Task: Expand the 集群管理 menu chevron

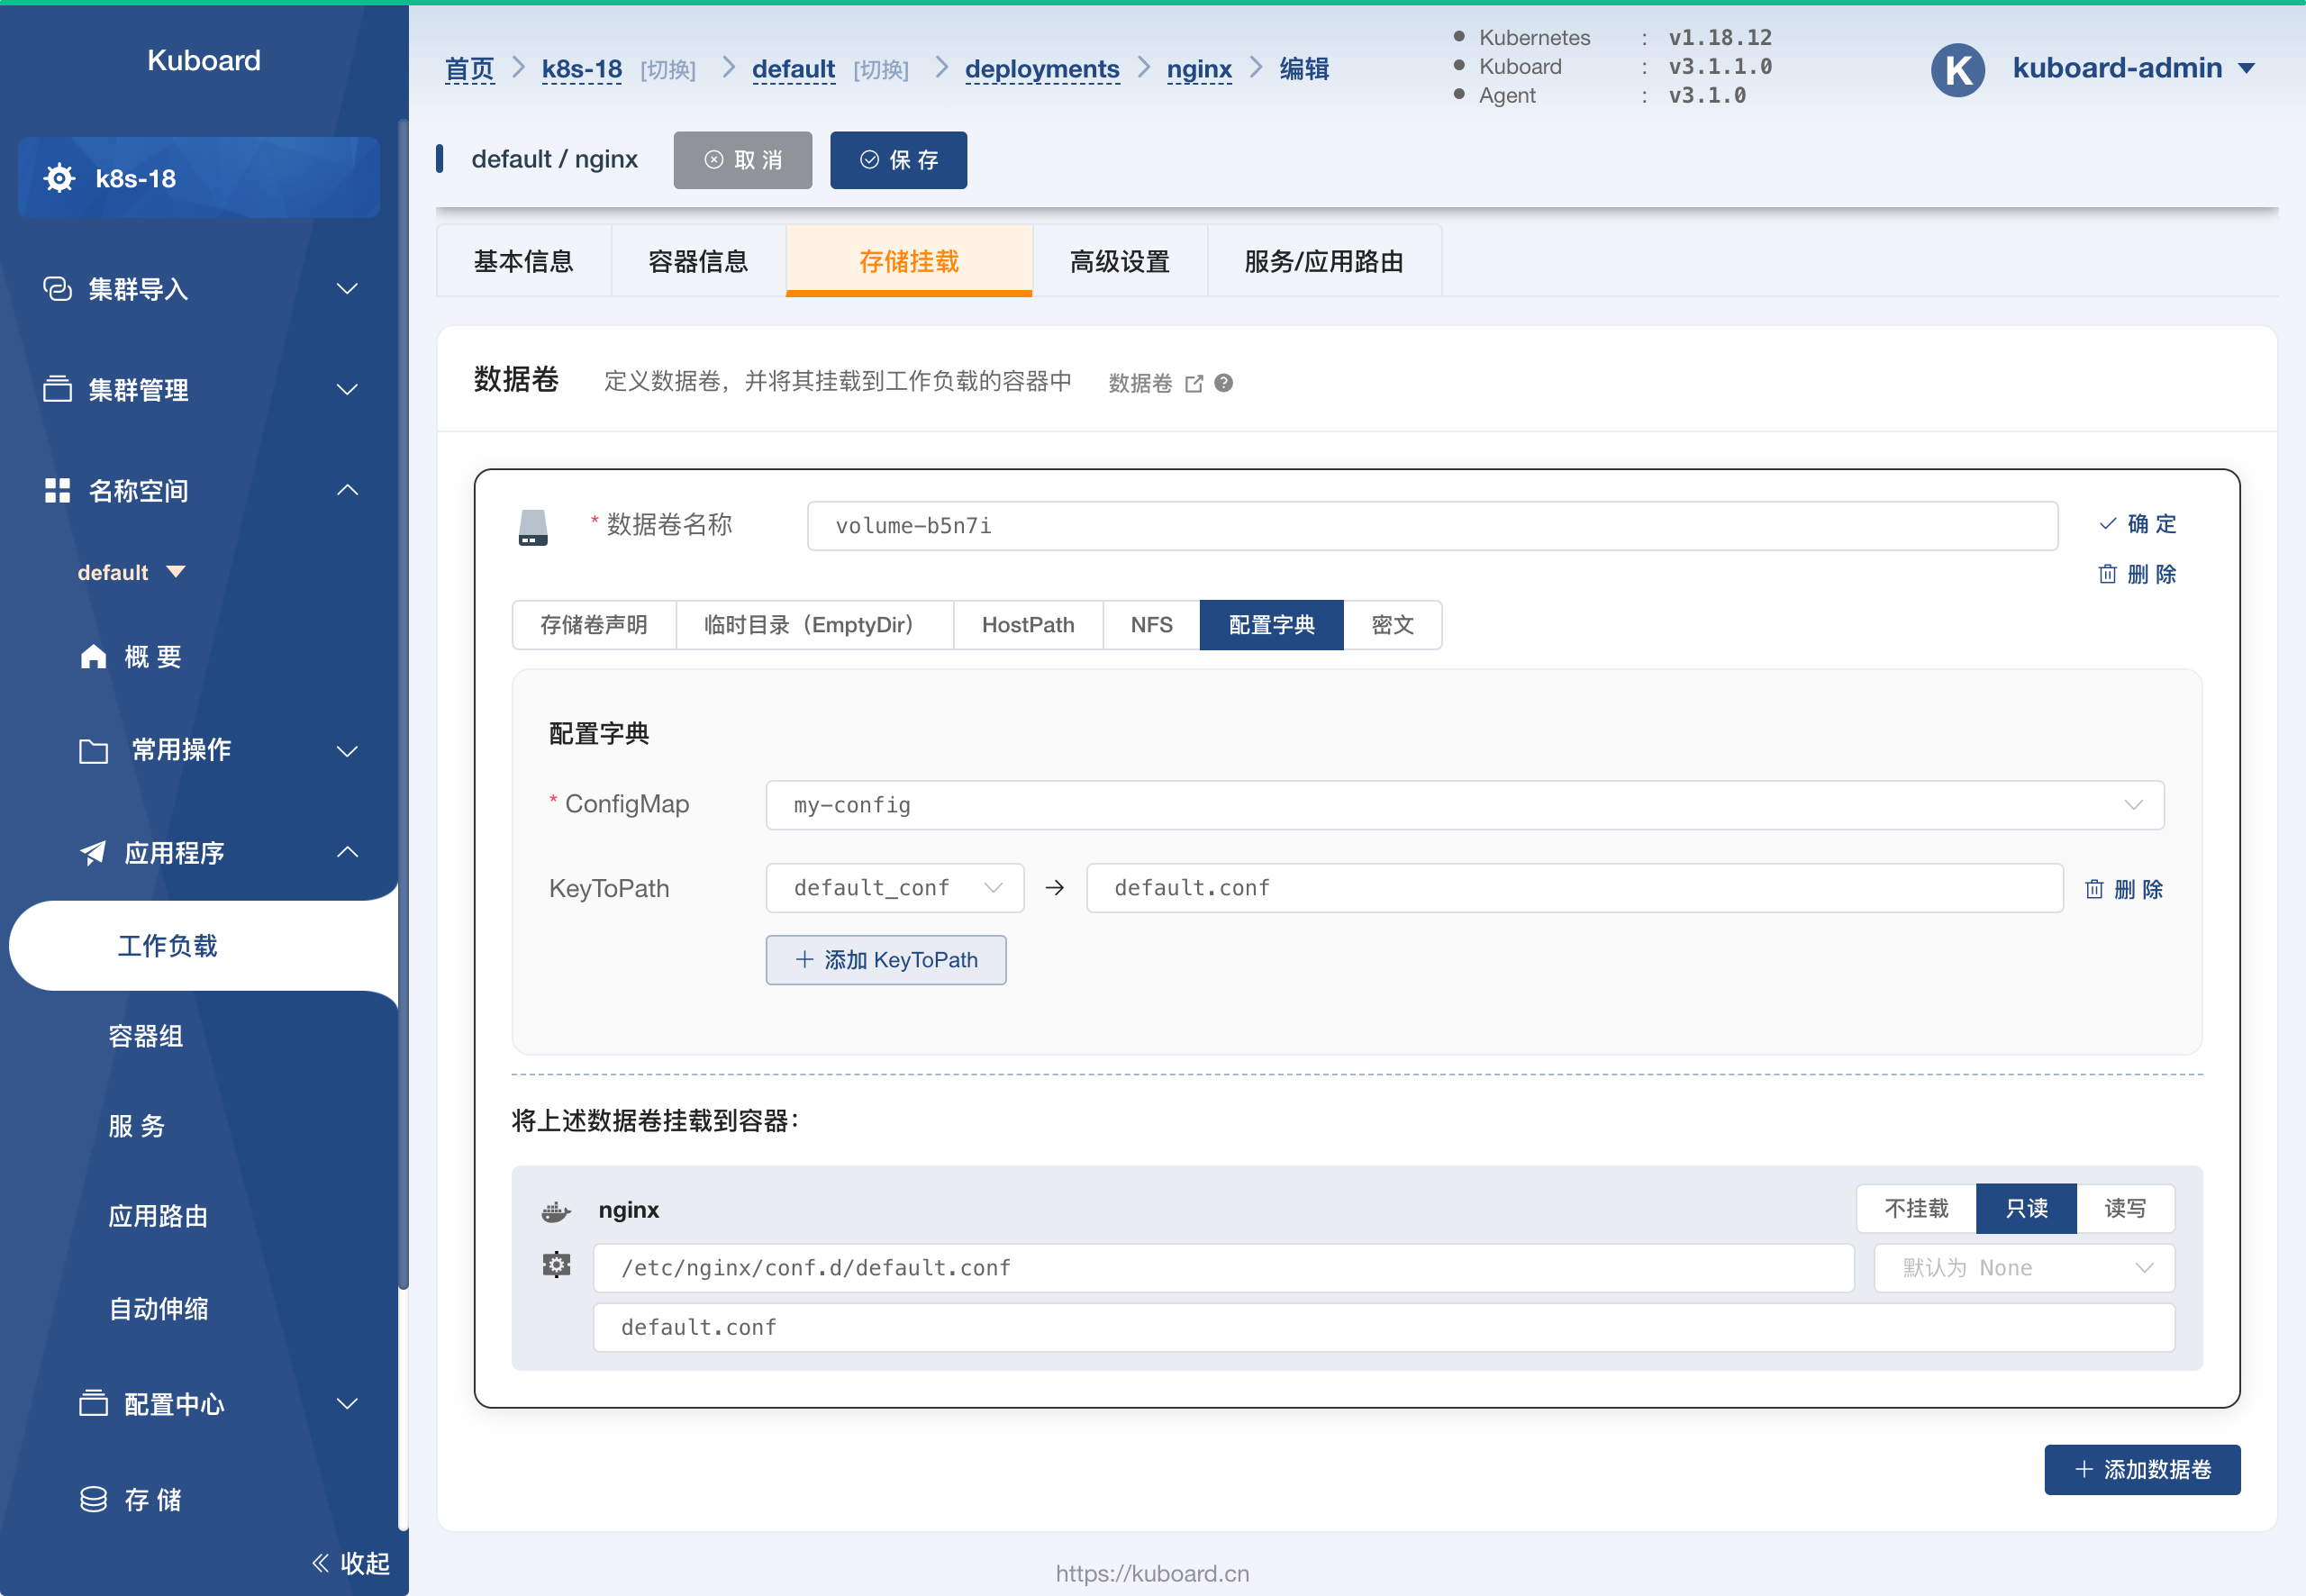Action: [347, 389]
